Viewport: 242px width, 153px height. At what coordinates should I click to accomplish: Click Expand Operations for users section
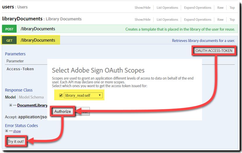click(x=198, y=8)
